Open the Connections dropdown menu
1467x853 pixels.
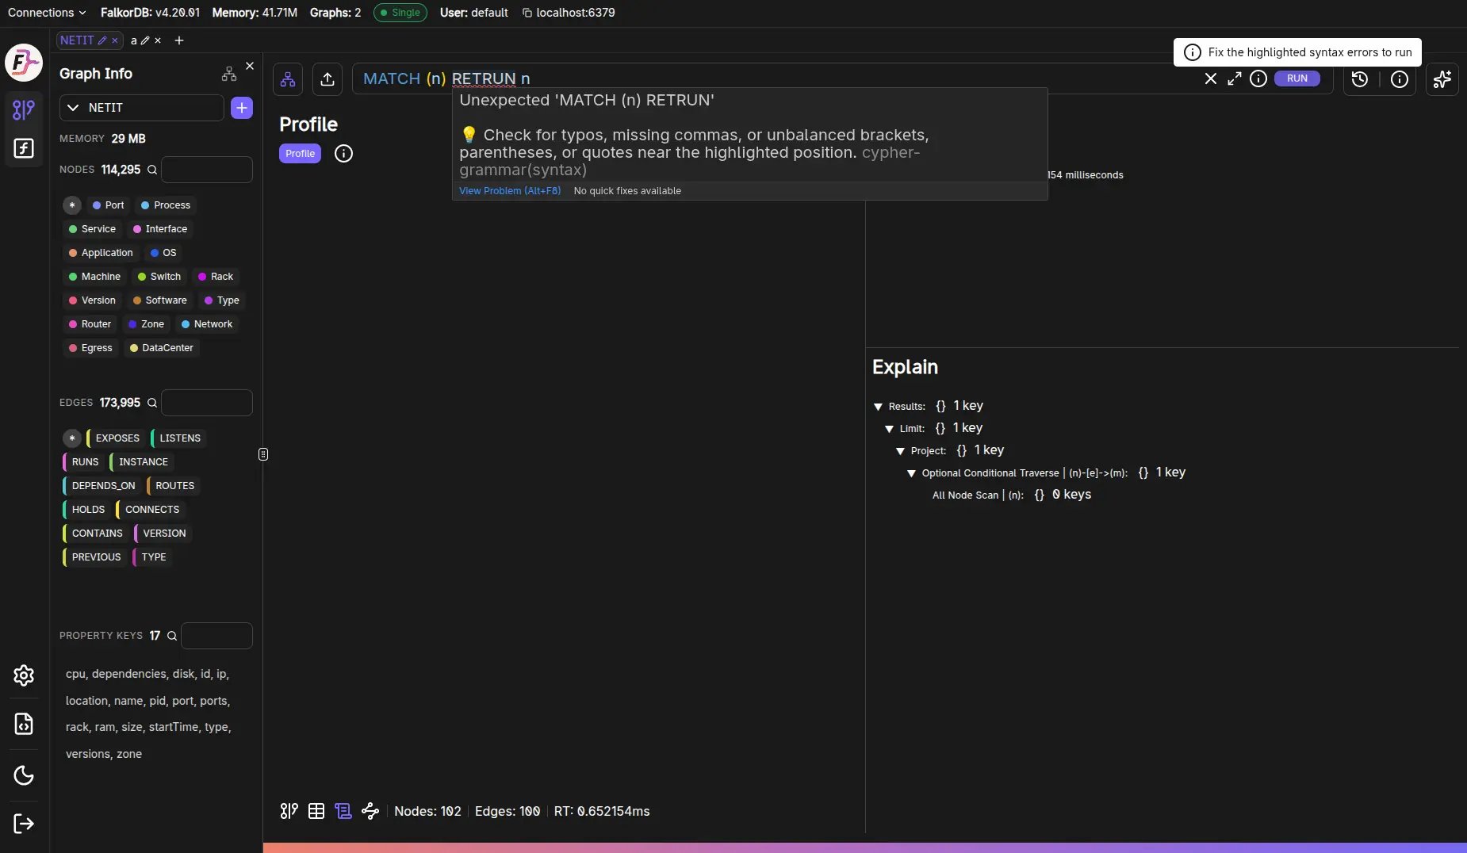point(47,13)
